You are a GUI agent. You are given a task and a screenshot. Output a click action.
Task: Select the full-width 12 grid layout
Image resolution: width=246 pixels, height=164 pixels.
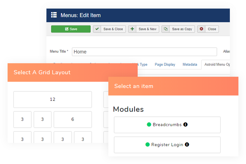[53, 99]
